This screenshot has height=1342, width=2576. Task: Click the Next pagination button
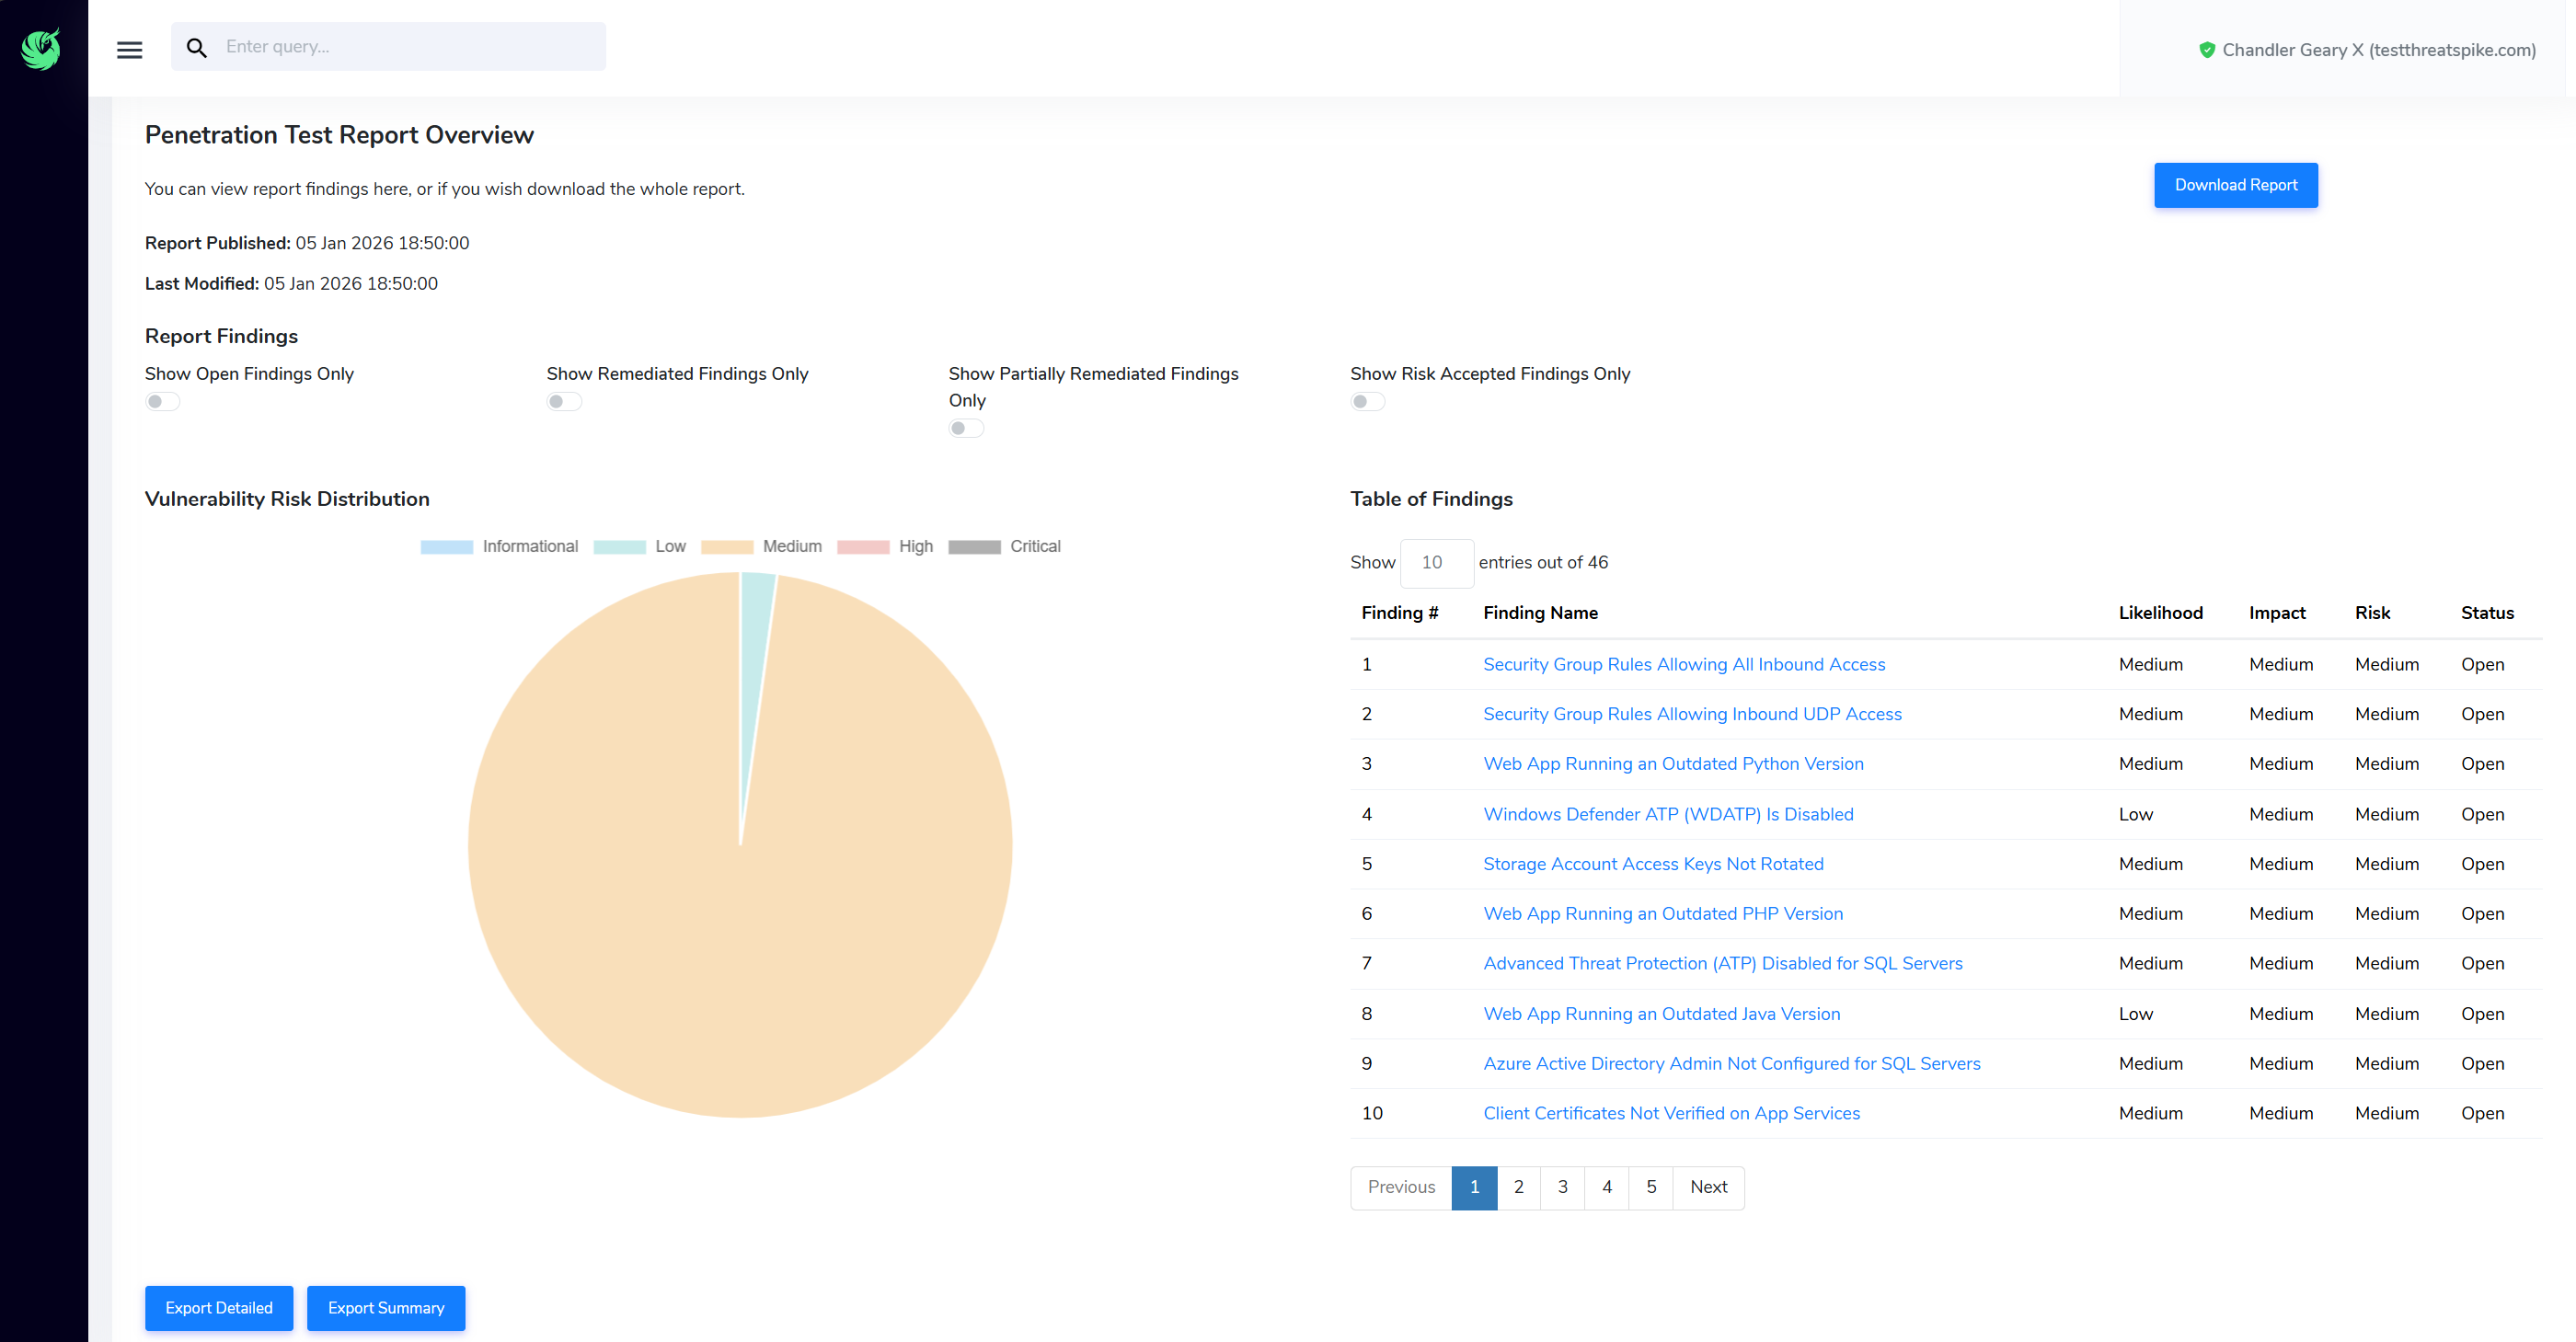coord(1708,1187)
